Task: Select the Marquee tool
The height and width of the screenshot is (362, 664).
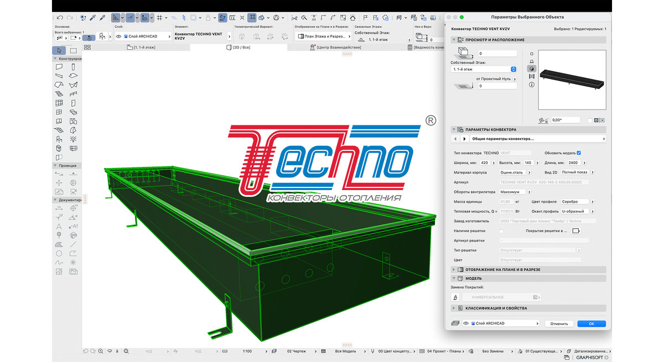Action: pyautogui.click(x=73, y=50)
